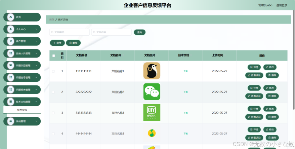295x149 pixels.
Task: Download the technical document of 文档名称1
Action: click(x=186, y=71)
